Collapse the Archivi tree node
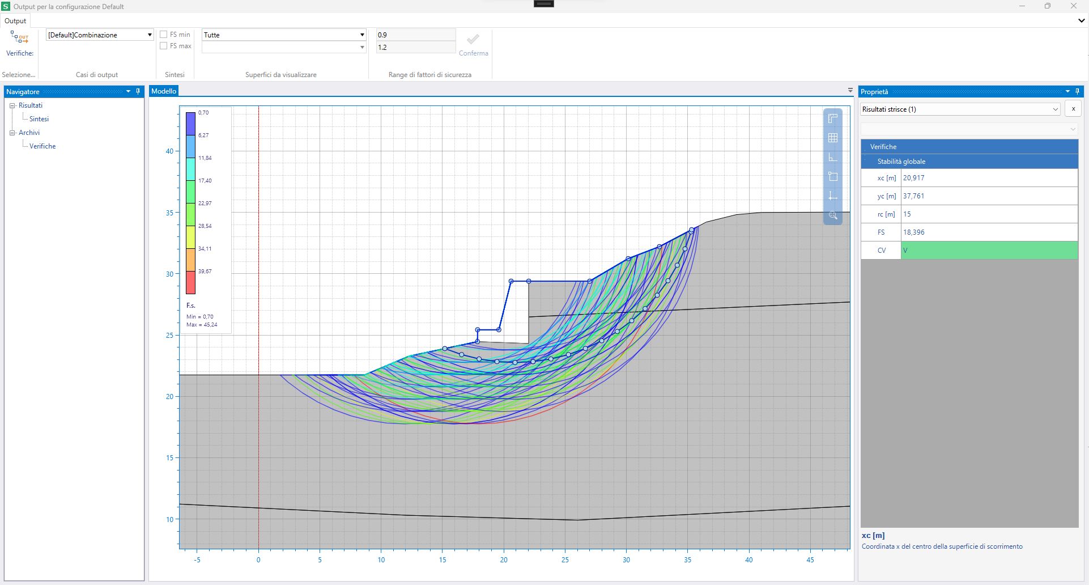 pos(12,133)
